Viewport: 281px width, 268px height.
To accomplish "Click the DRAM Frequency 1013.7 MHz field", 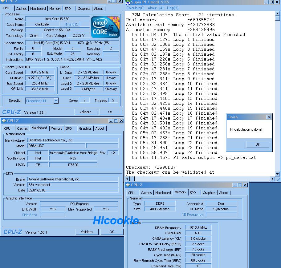I will 198,227.
